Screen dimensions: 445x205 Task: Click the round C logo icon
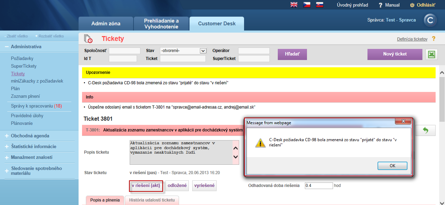(430, 20)
